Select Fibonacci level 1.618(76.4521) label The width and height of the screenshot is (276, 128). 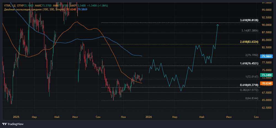tap(249, 63)
